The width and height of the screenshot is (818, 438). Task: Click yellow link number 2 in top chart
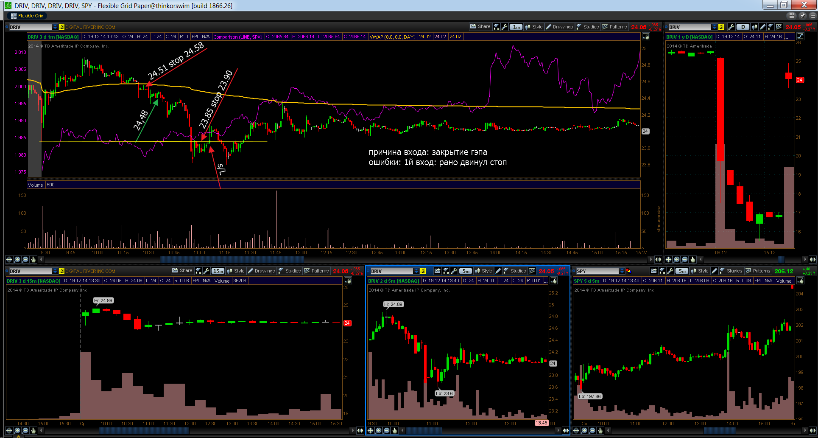[61, 27]
